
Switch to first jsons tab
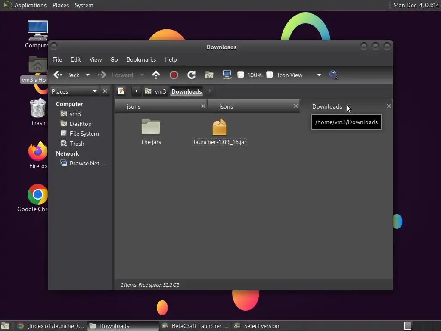tap(161, 106)
